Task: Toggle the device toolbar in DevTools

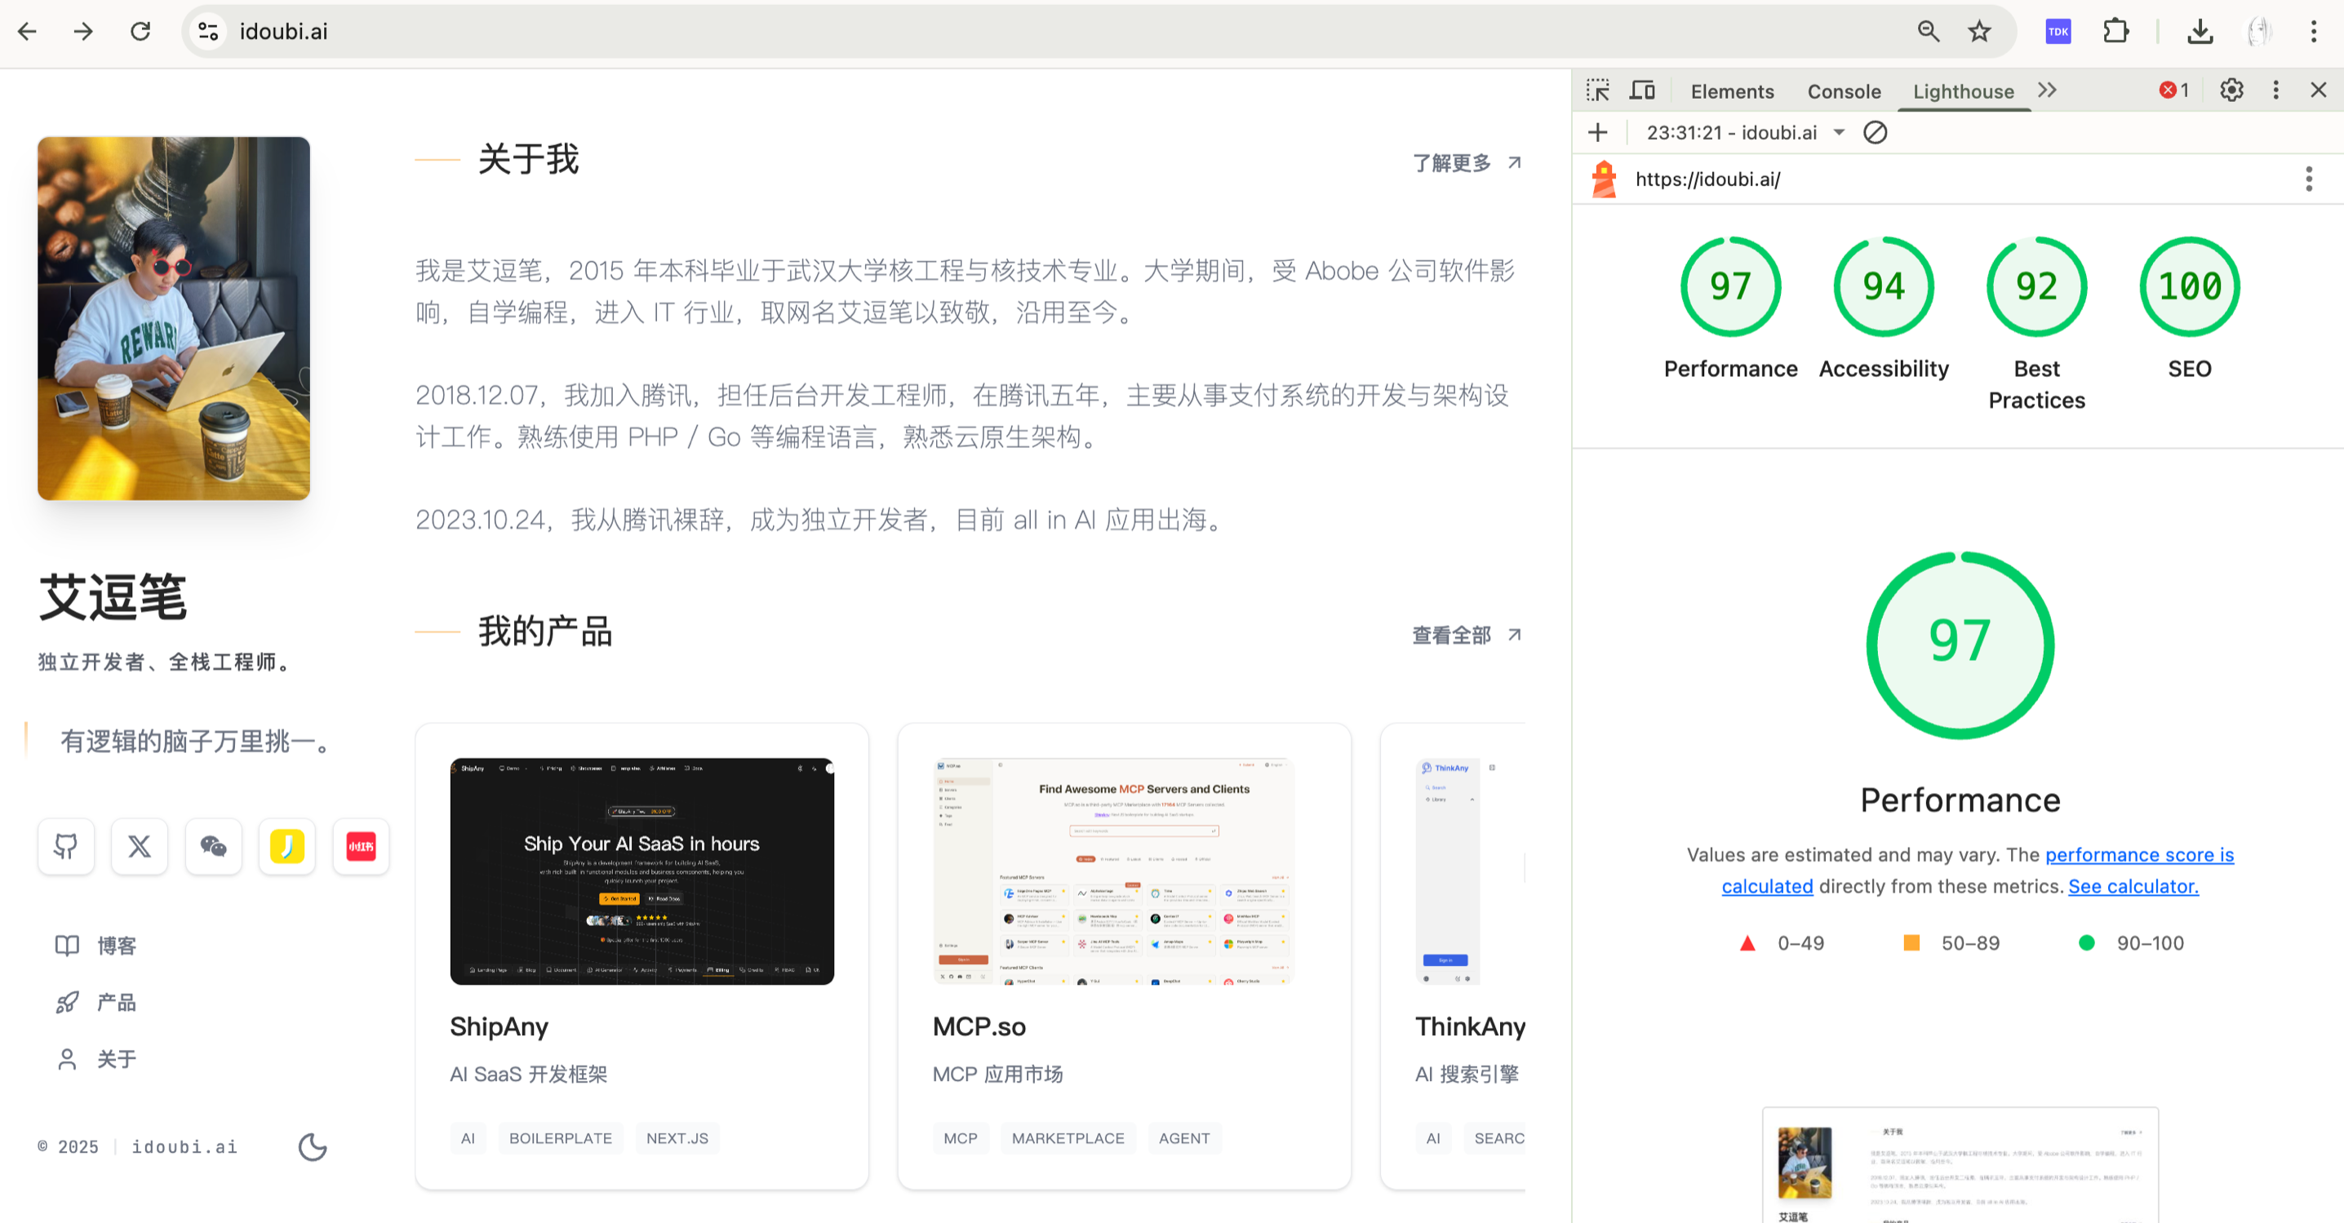Action: coord(1642,91)
